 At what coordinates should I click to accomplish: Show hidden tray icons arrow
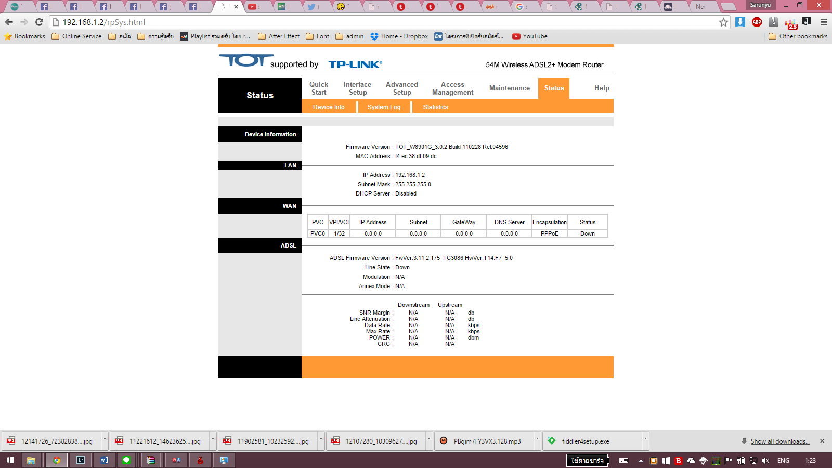tap(641, 461)
